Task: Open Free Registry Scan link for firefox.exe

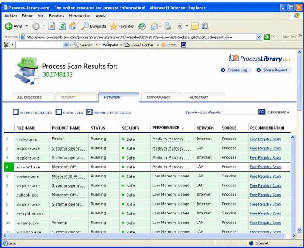Action: point(265,139)
